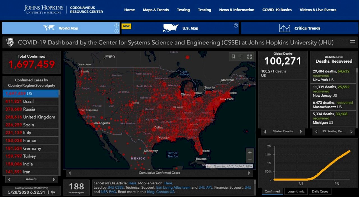Select Italy in confirmed cases list
Image resolution: width=359 pixels, height=197 pixels.
point(31,133)
